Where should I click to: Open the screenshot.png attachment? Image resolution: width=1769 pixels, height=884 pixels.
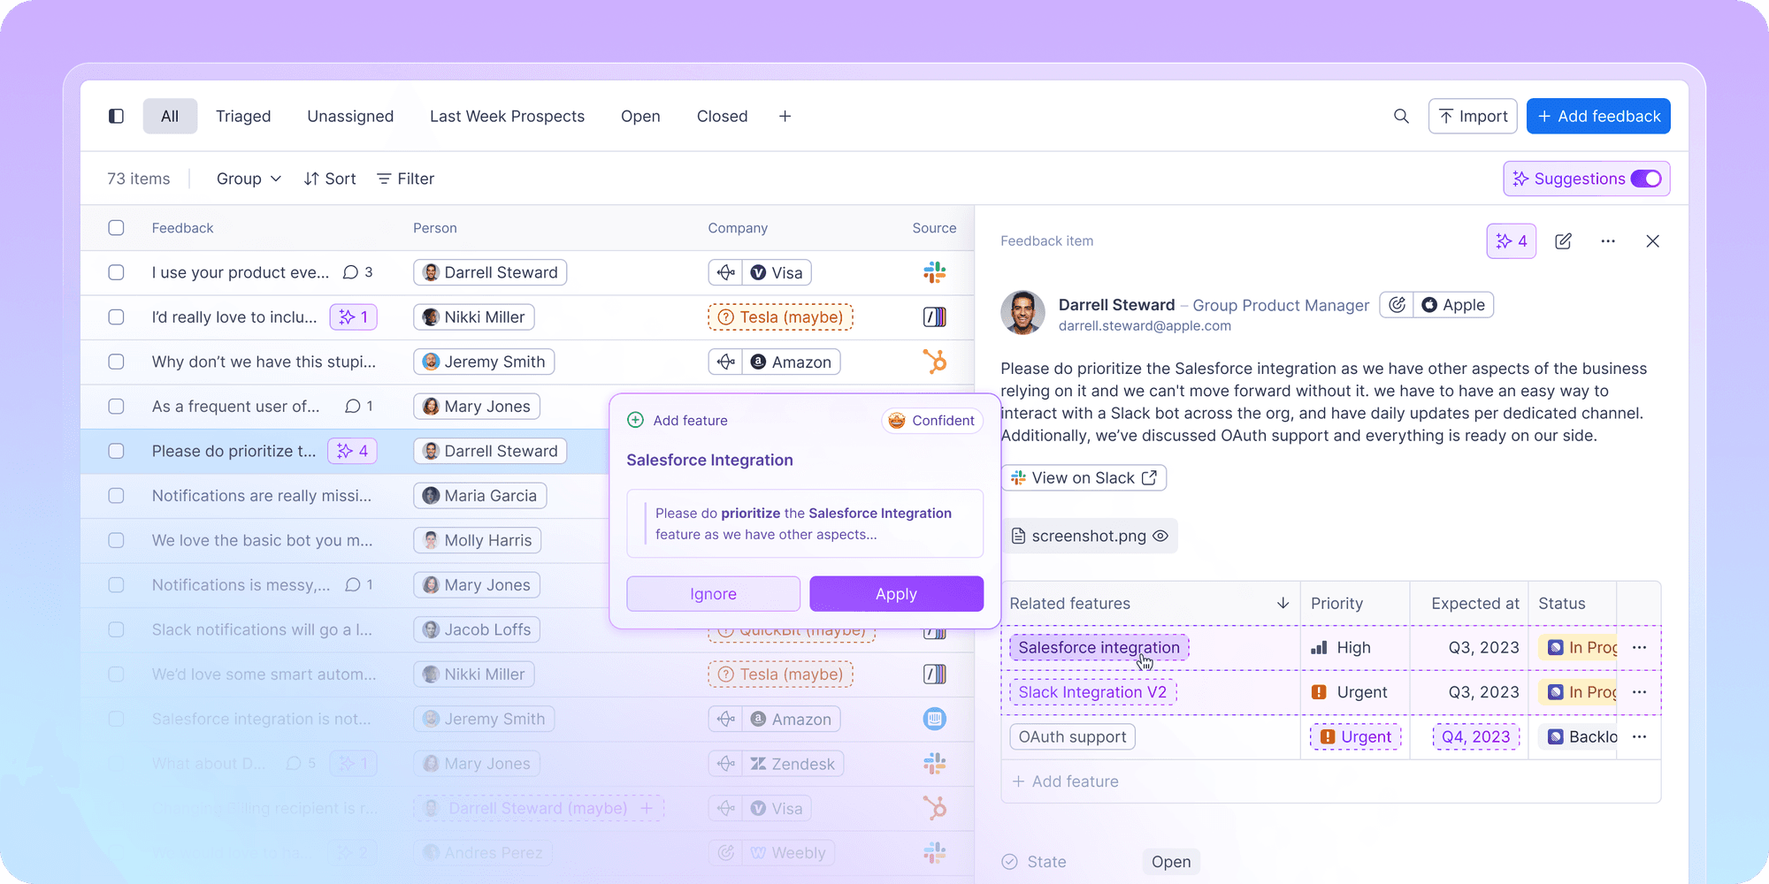pyautogui.click(x=1089, y=536)
